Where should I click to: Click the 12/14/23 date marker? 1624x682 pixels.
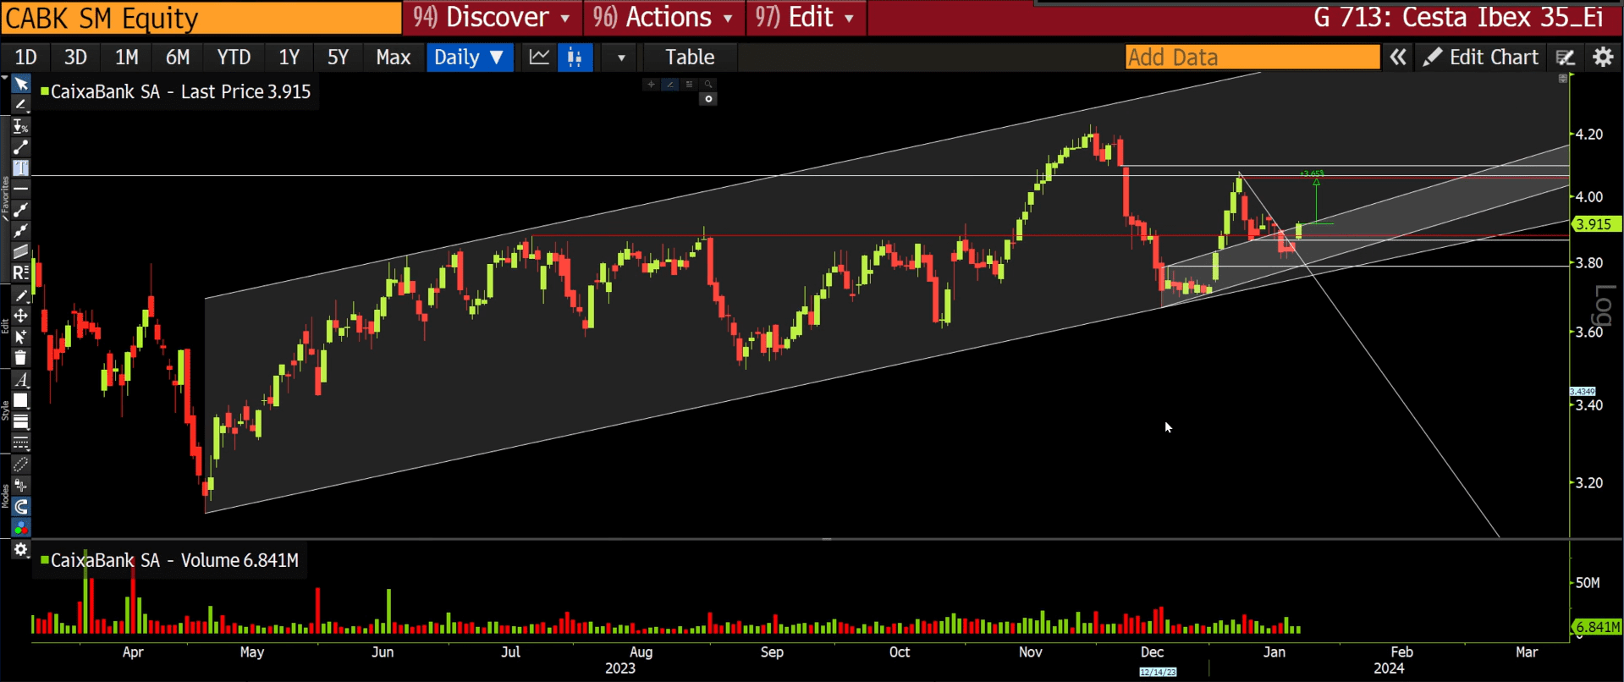click(x=1158, y=672)
